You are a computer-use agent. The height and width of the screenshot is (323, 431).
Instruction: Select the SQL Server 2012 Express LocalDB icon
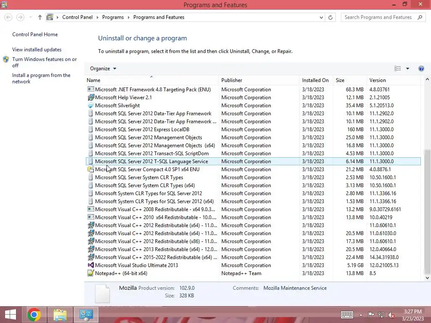90,130
